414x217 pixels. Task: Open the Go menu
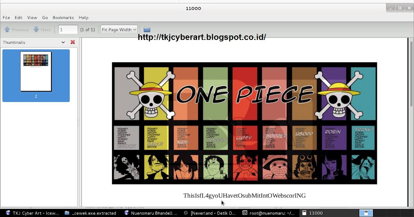[45, 18]
